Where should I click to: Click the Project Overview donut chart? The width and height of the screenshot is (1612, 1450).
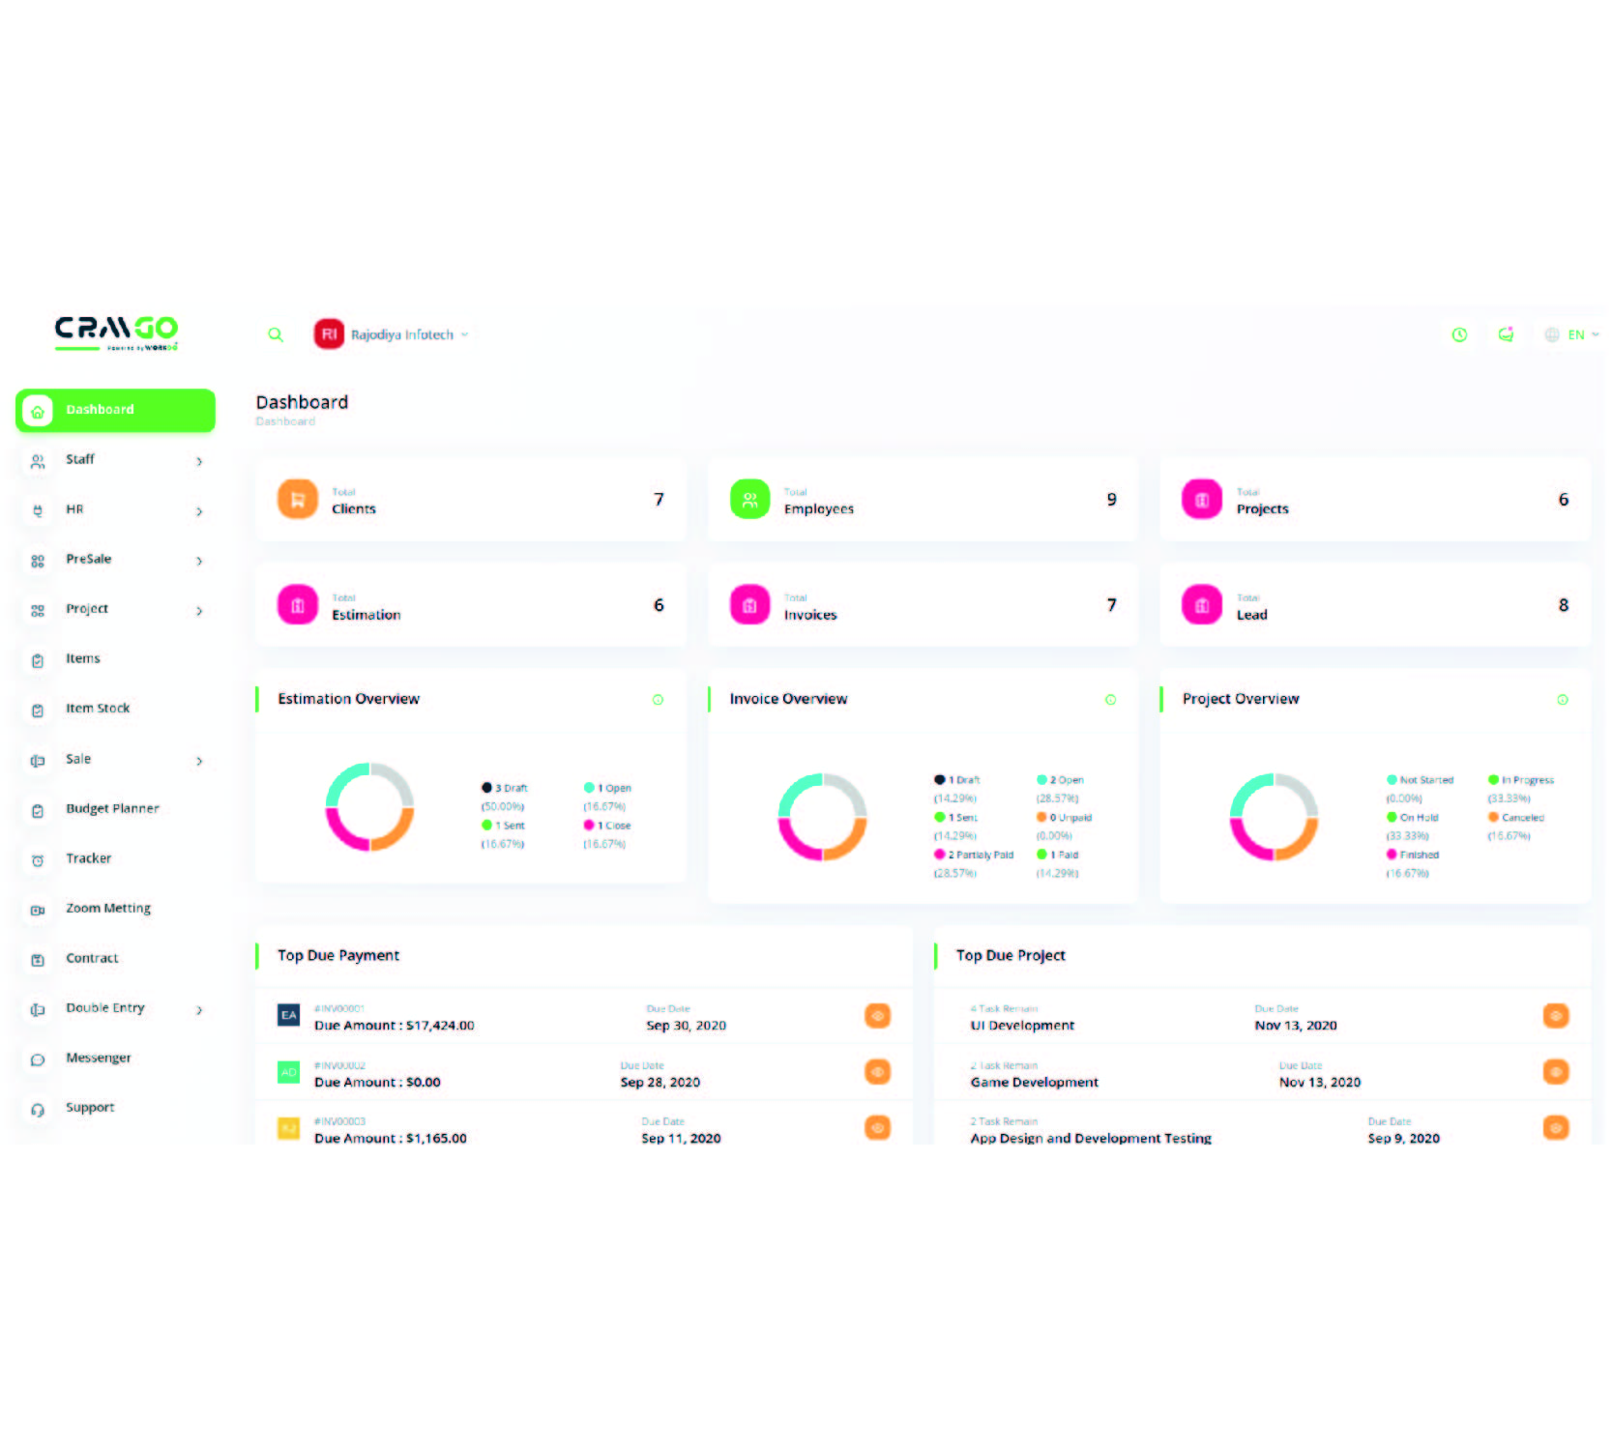1274,817
